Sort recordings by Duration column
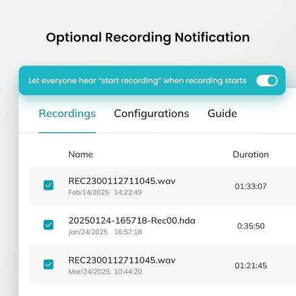The width and height of the screenshot is (296, 296). click(x=251, y=155)
